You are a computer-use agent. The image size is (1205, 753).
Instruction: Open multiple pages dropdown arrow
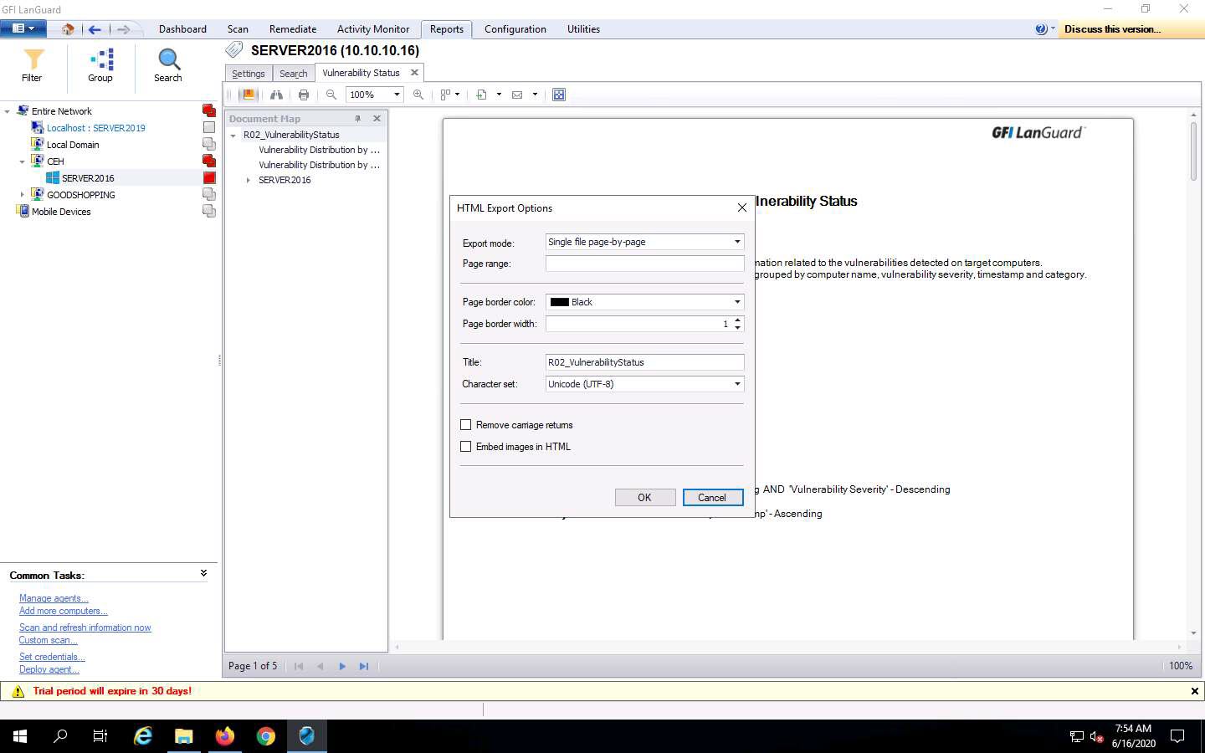457,95
